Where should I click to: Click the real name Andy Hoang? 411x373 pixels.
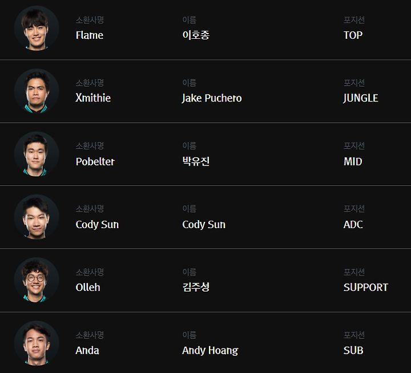coord(210,351)
